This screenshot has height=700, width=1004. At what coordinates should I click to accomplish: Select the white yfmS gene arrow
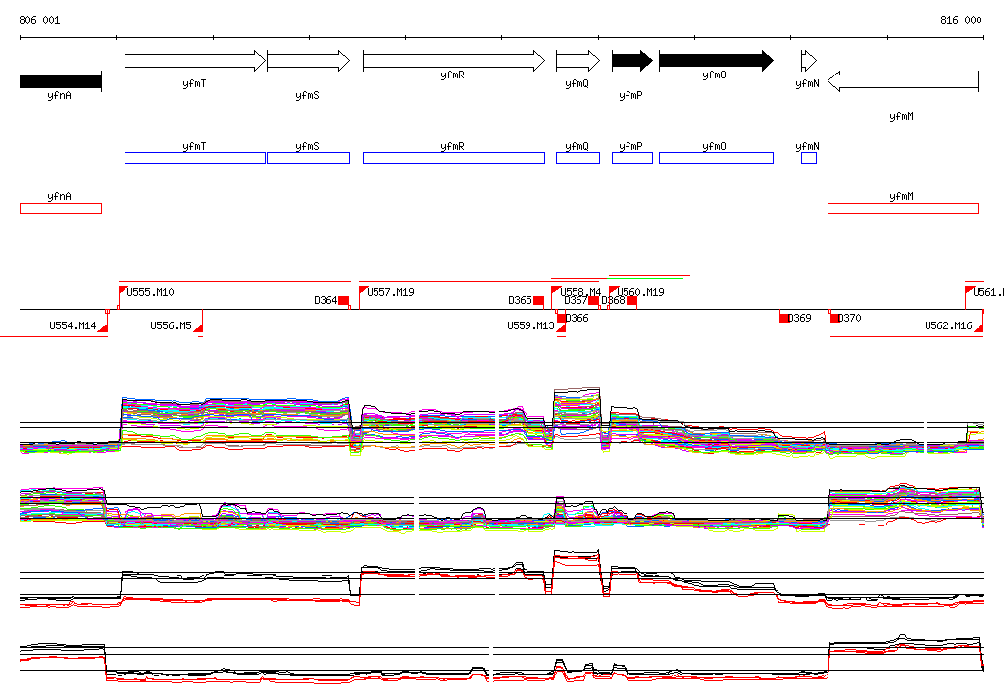(x=309, y=61)
